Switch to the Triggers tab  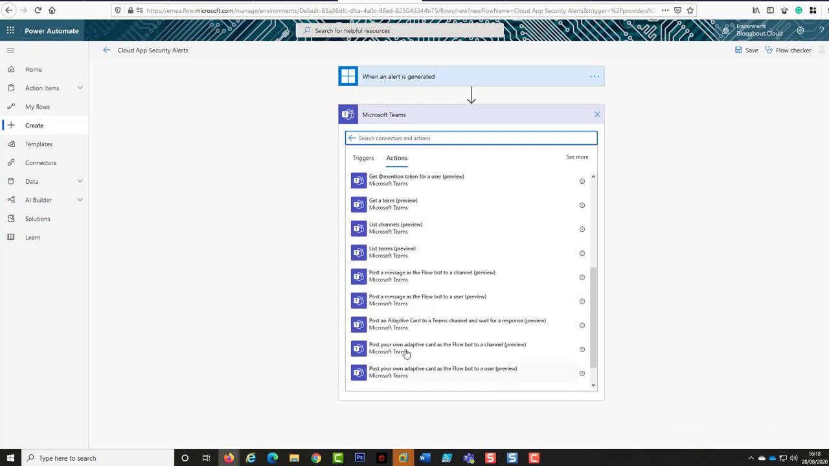point(363,158)
